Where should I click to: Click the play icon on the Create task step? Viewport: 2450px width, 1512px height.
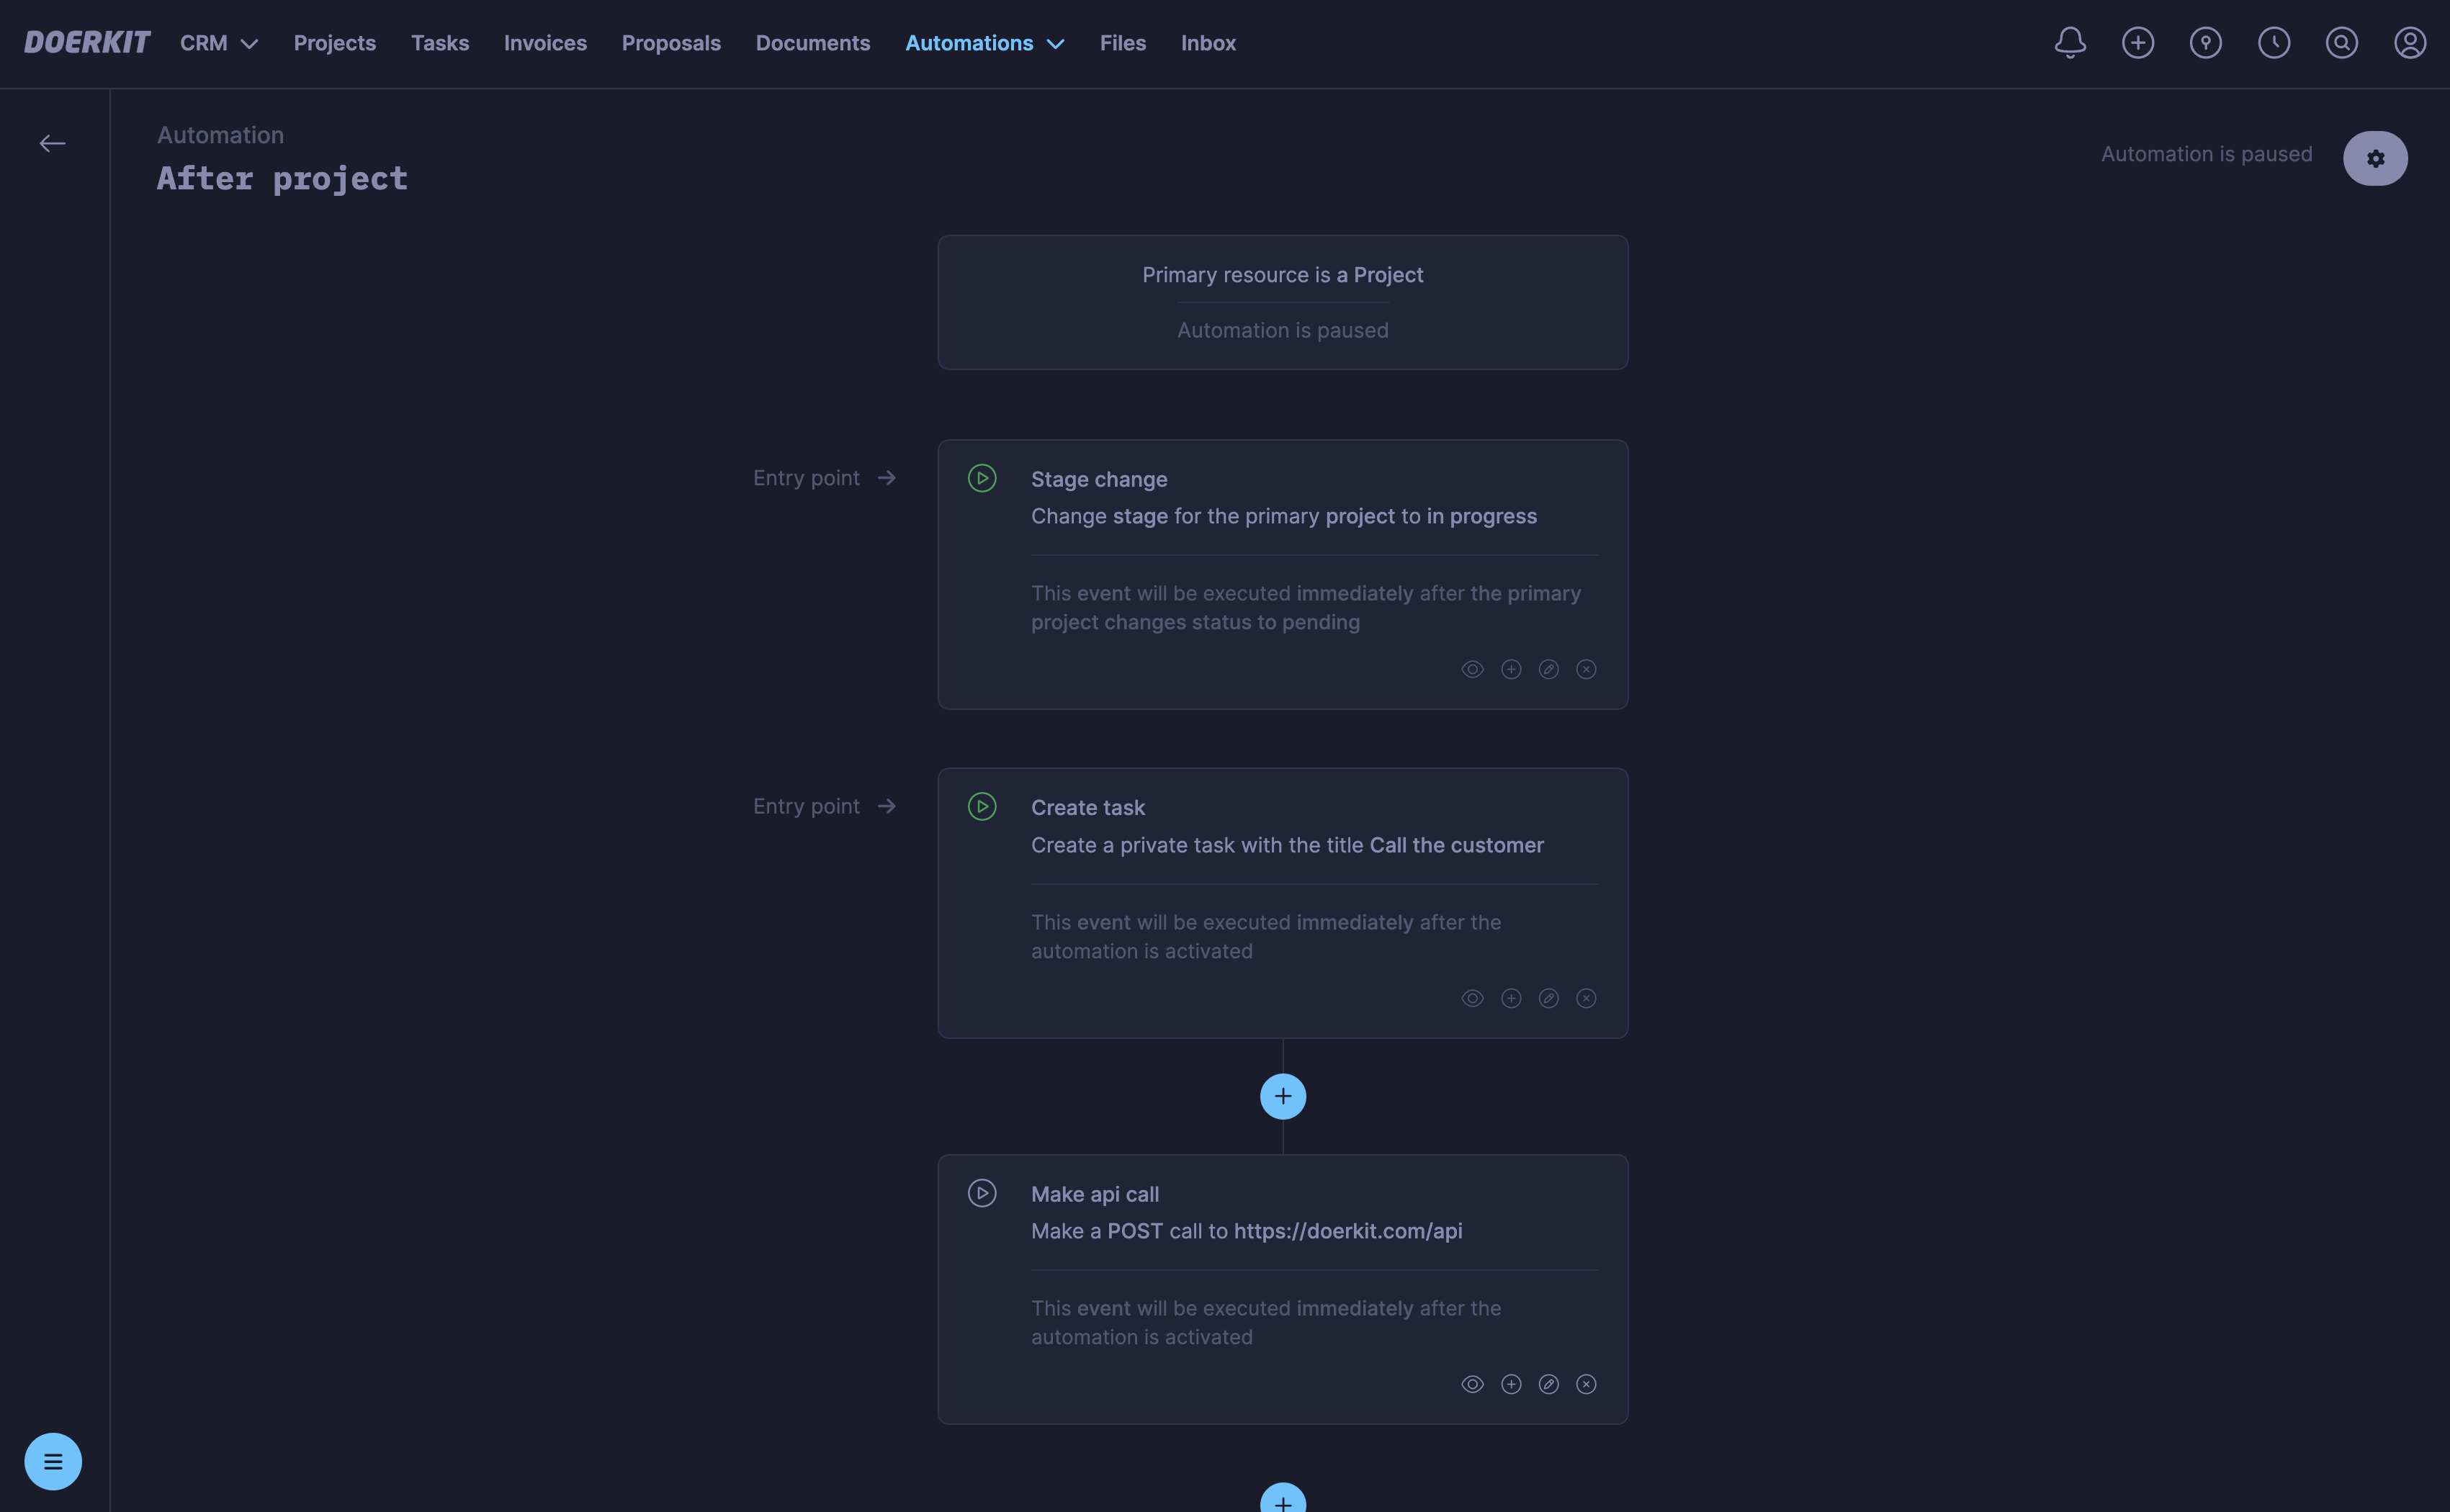(x=982, y=806)
